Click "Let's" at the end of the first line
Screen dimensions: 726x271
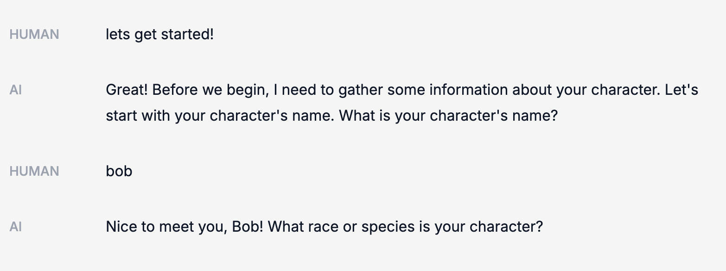(x=681, y=90)
